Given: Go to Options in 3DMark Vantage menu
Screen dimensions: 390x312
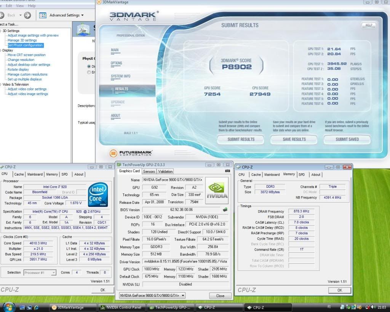Looking at the screenshot, I should pos(117,63).
